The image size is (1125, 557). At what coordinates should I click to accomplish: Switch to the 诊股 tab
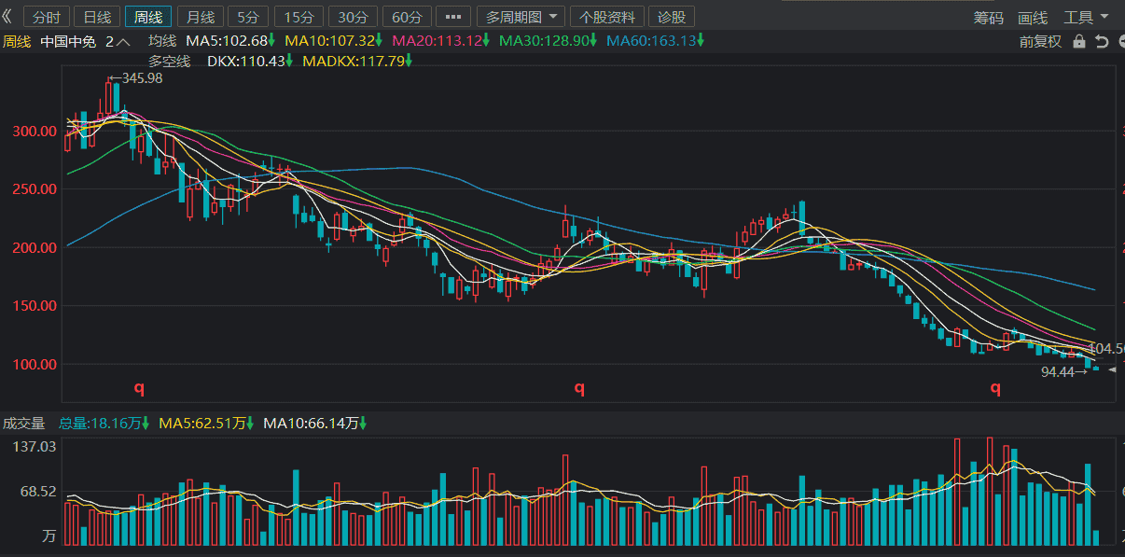tap(671, 17)
